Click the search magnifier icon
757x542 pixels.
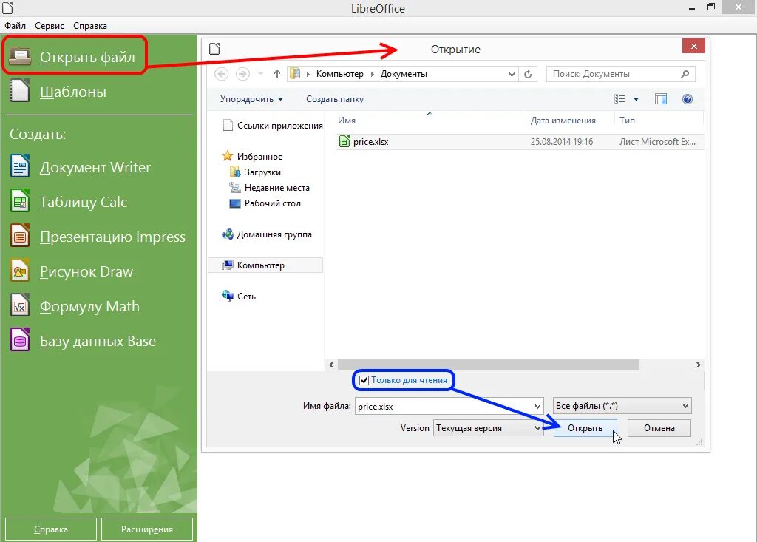685,74
